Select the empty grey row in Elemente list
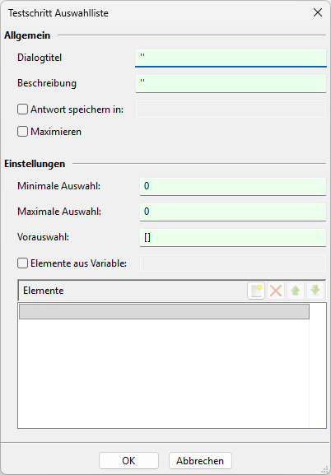This screenshot has width=331, height=475. point(164,311)
